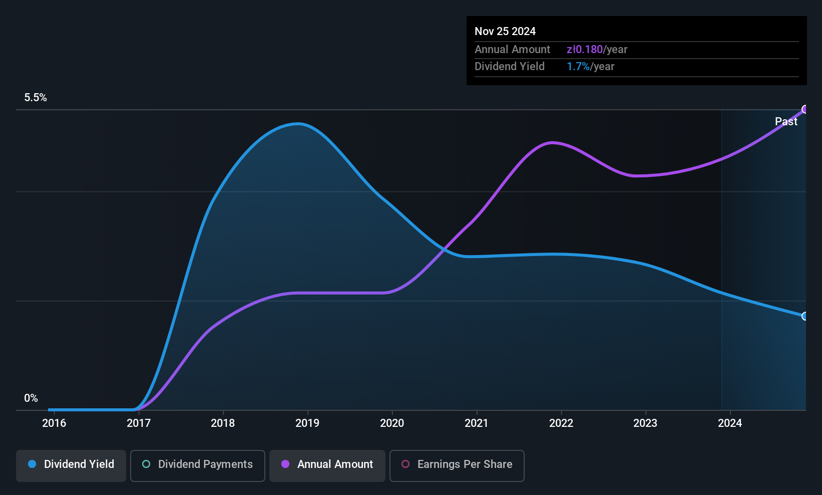Select the purple Annual Amount line endpoint
The width and height of the screenshot is (822, 495).
[805, 109]
